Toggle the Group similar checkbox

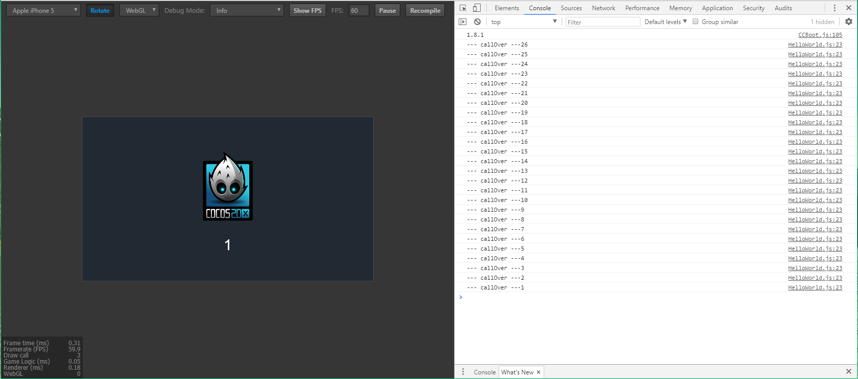tap(696, 21)
